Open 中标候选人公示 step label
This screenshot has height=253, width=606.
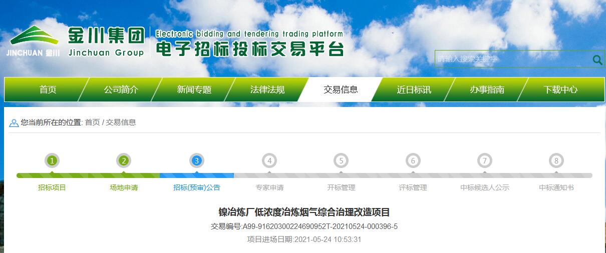pos(484,188)
